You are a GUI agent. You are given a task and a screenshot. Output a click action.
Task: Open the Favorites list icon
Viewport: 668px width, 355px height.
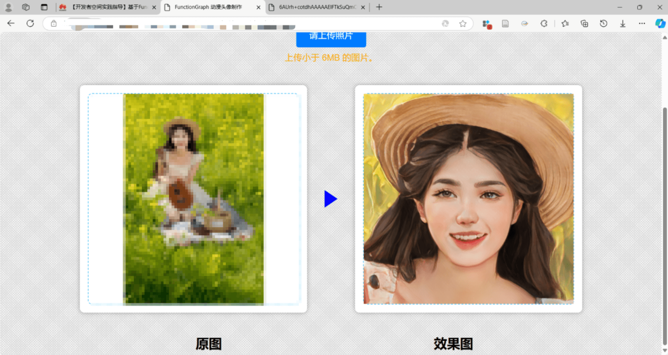[x=565, y=24]
